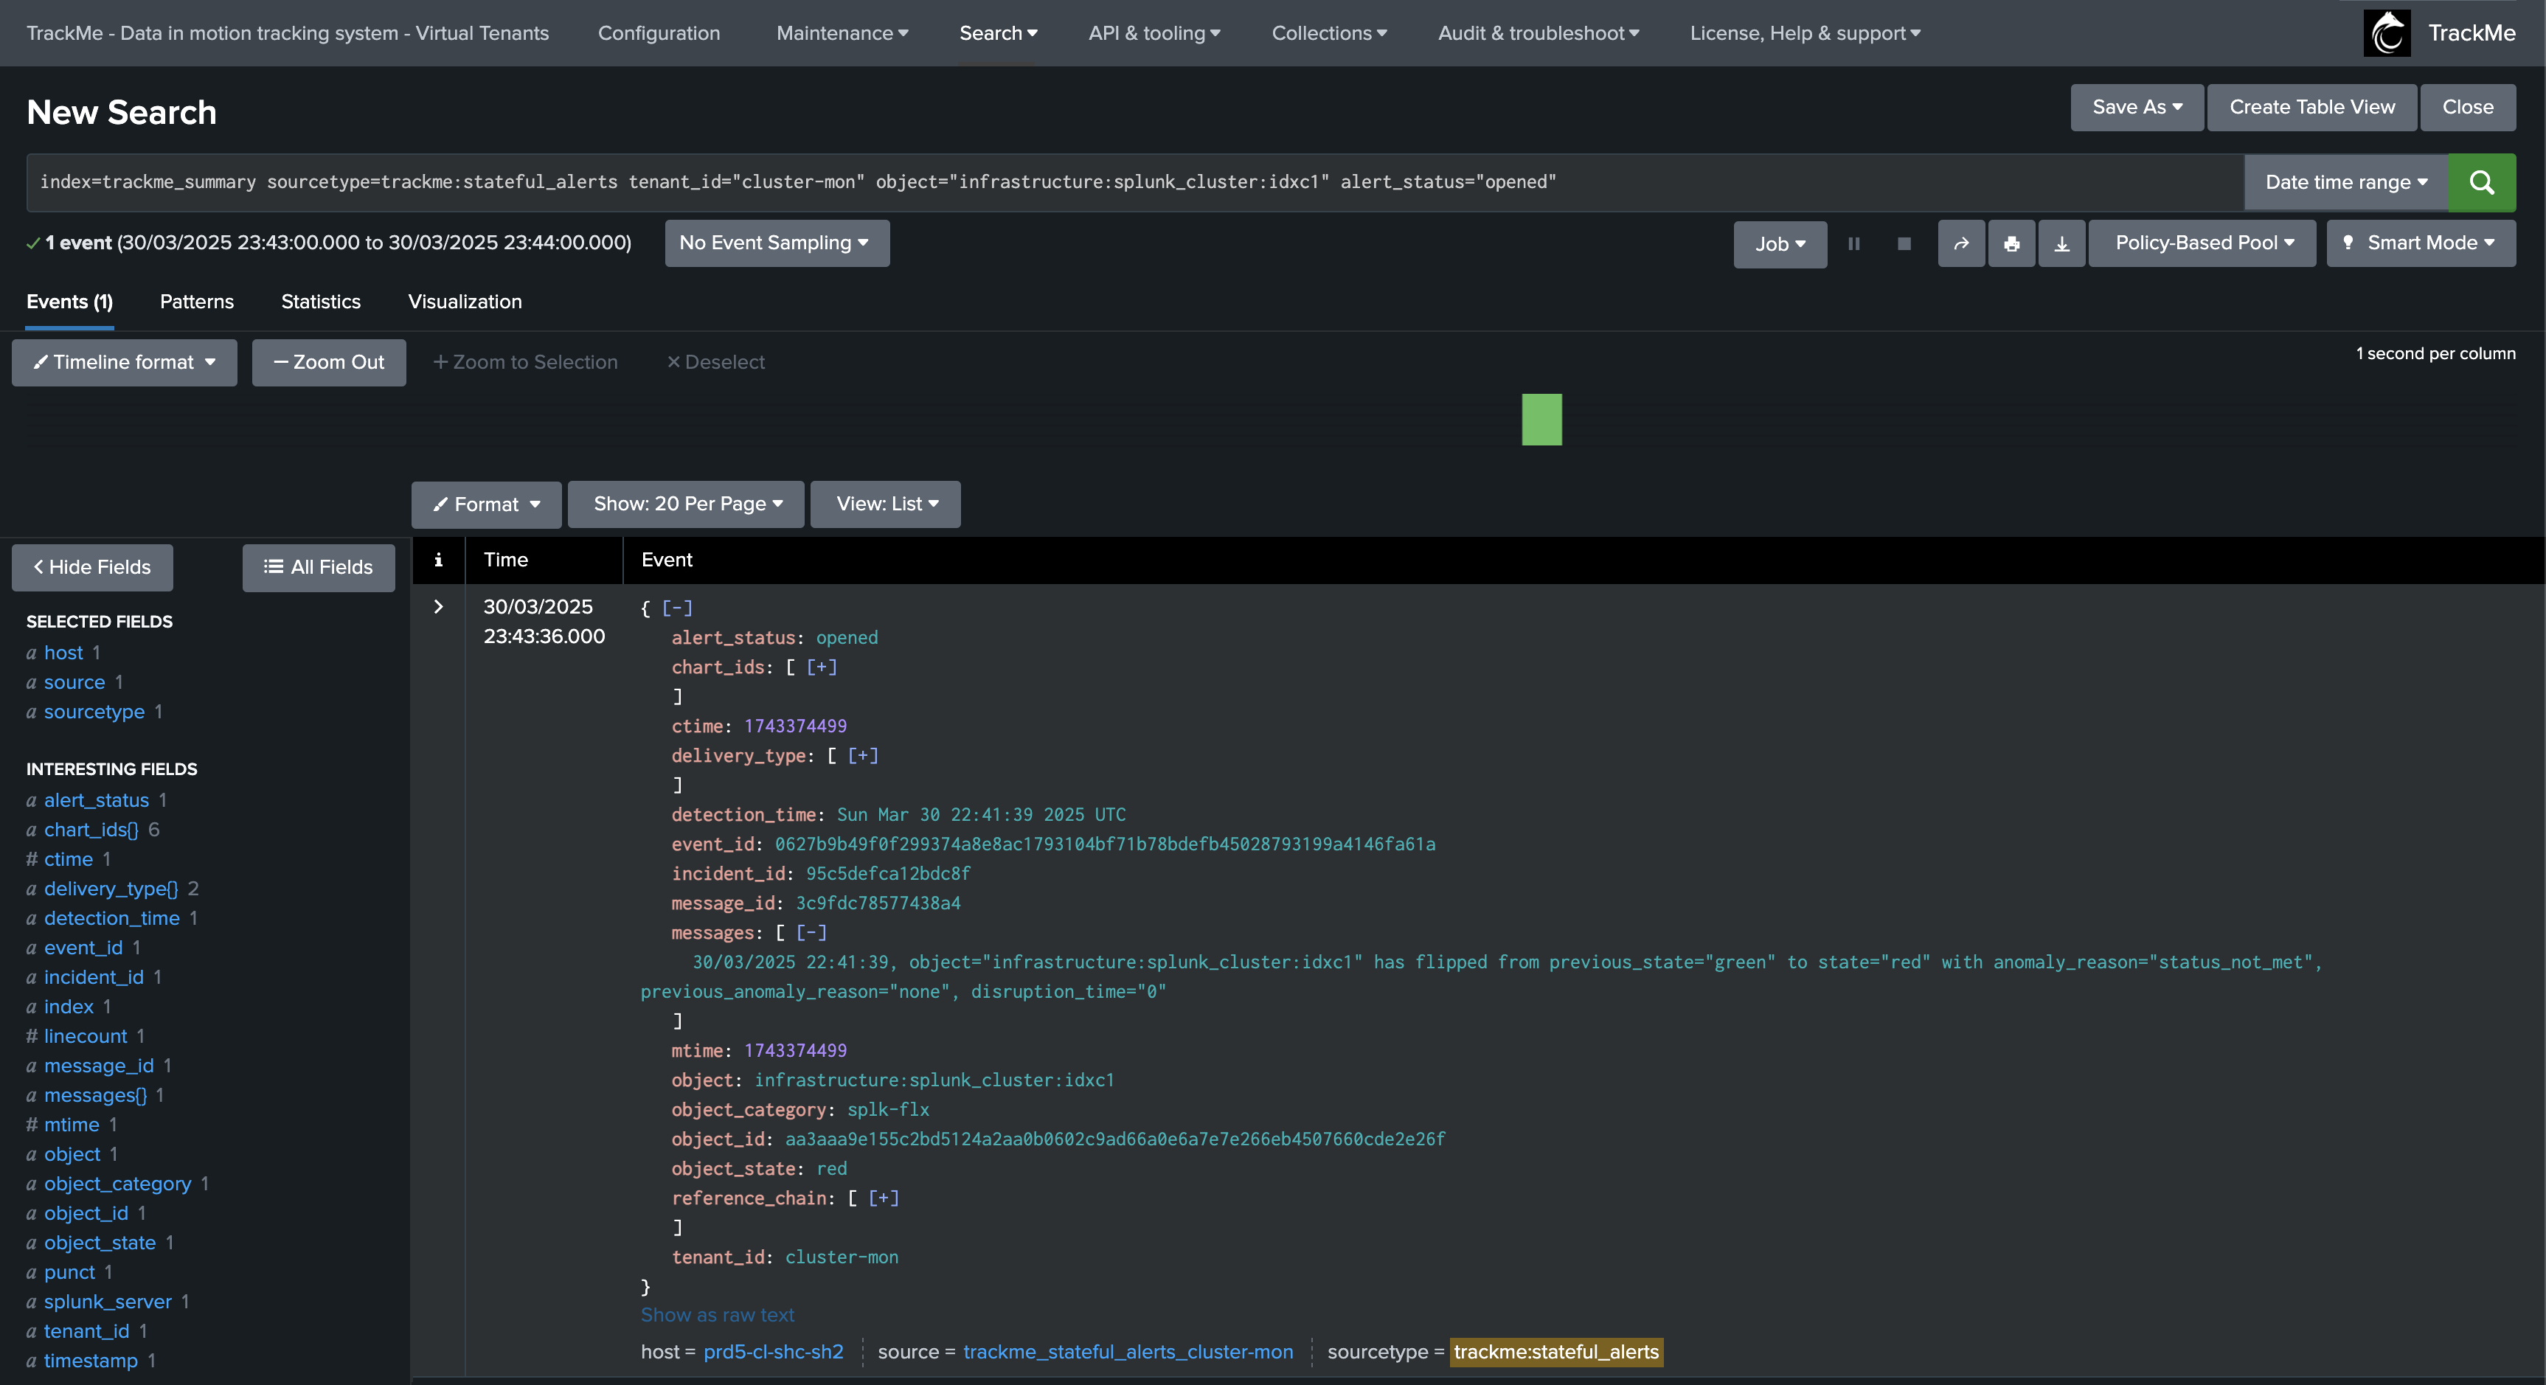Image resolution: width=2546 pixels, height=1385 pixels.
Task: Open the Maintenance menu
Action: click(842, 32)
